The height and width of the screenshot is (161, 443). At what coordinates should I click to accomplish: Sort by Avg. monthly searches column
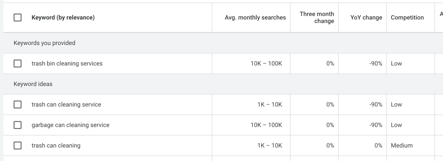coord(255,17)
